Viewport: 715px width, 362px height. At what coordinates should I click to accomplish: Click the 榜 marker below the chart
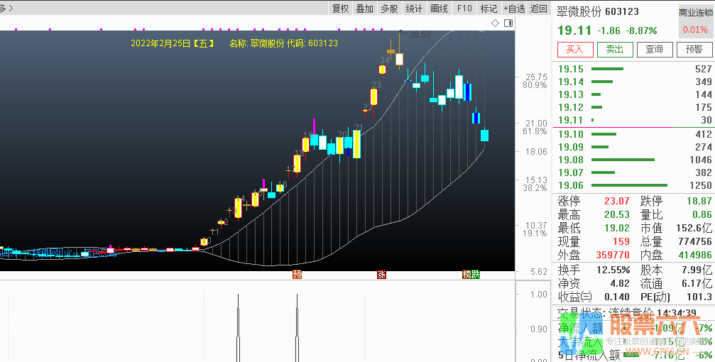(466, 275)
